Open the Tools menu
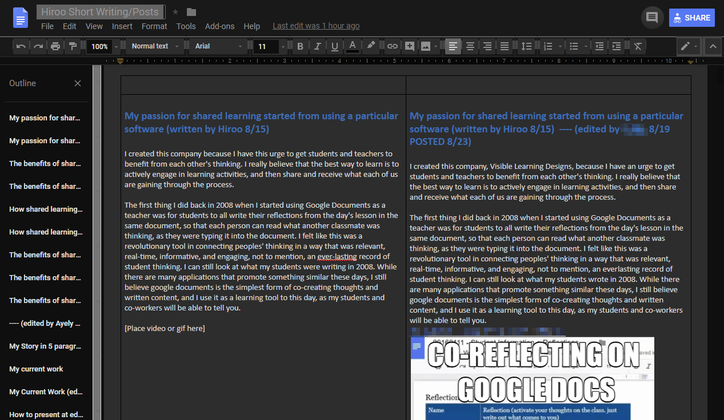 point(186,26)
